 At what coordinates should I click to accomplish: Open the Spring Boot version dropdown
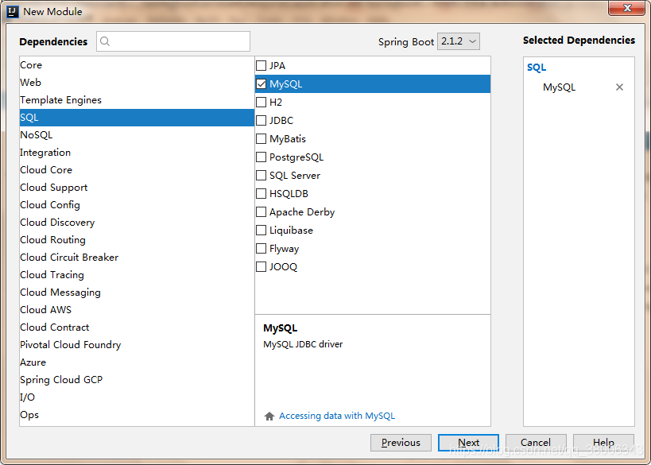pos(459,41)
